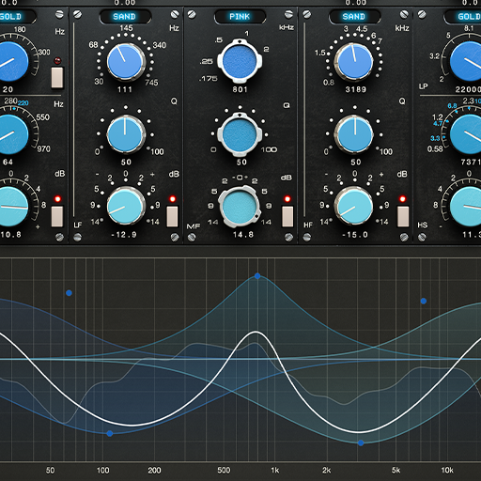Click the HF band Q knob
This screenshot has width=481, height=481.
coord(354,134)
